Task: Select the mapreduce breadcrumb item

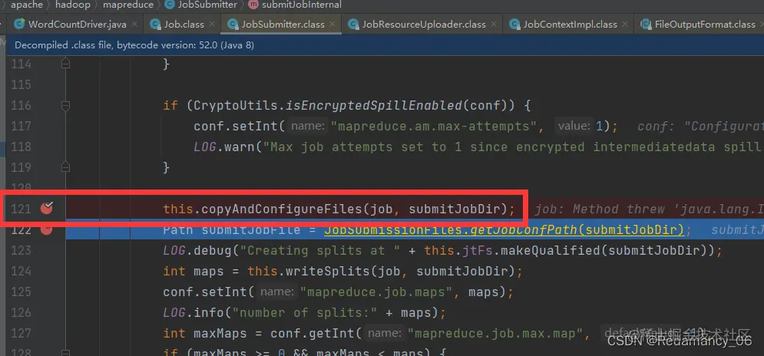Action: click(127, 5)
